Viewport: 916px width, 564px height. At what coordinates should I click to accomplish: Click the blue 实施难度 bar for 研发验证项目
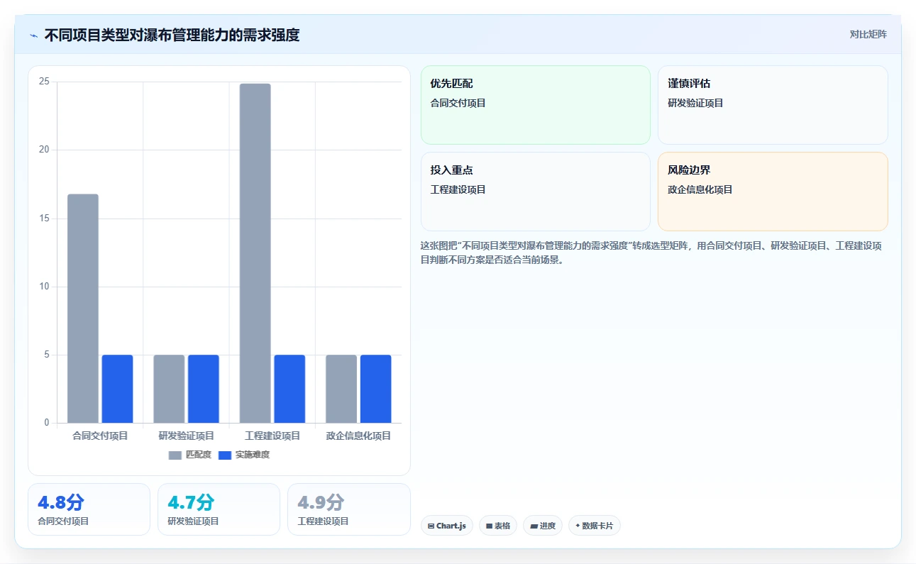click(204, 389)
